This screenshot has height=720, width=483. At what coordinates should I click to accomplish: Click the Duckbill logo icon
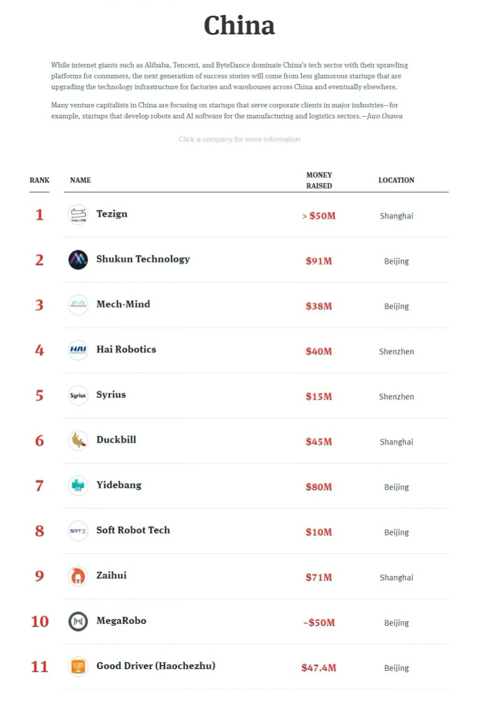(x=78, y=440)
